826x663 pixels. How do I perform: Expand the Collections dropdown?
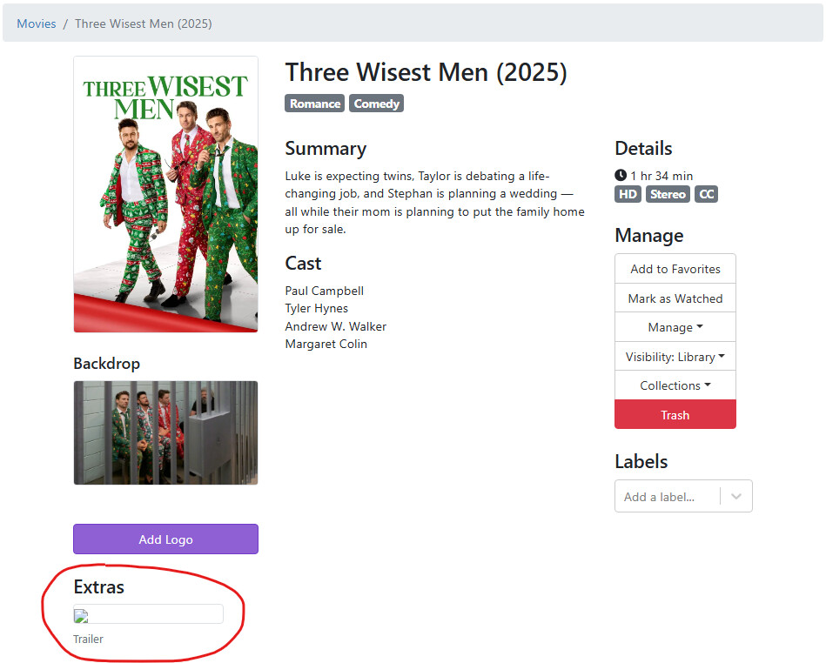[x=675, y=385]
